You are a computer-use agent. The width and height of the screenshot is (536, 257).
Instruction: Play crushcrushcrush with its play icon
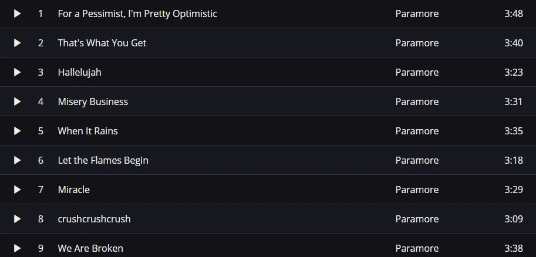[x=17, y=219]
